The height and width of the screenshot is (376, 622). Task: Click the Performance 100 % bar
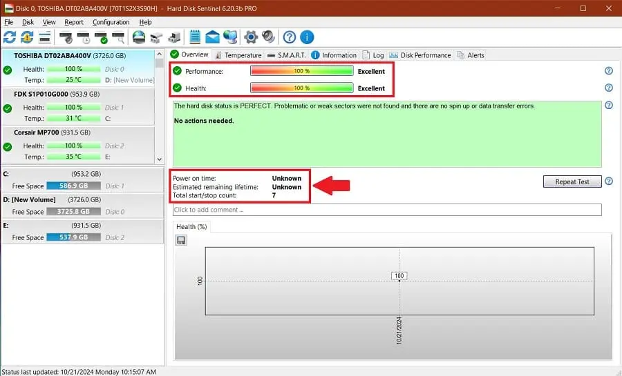point(302,71)
